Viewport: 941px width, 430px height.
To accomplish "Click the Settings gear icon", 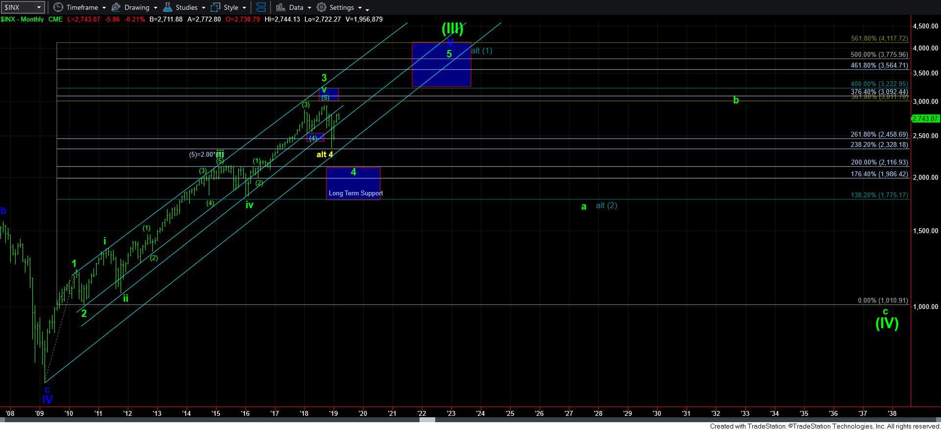I will click(x=322, y=7).
